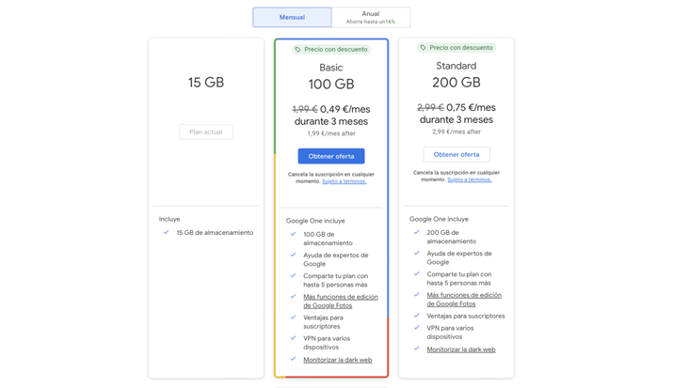This screenshot has width=673, height=388.
Task: Click checkmark beside Standard Más funciones de edición
Action: tap(416, 294)
